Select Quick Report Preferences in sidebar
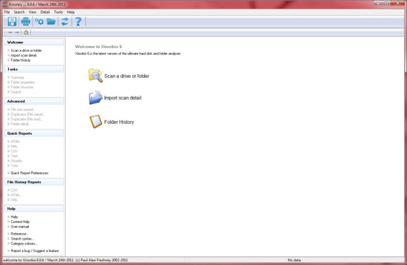 coord(29,173)
